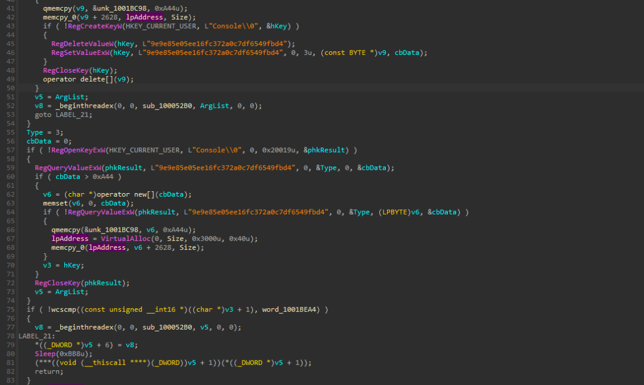The height and width of the screenshot is (385, 644).
Task: Select RegQueryValueExW on line 59
Action: (x=68, y=168)
